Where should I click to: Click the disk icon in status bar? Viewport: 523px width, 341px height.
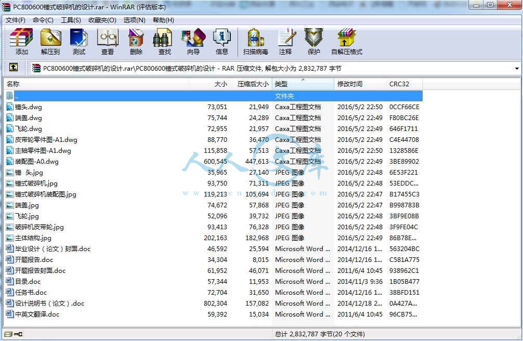8,334
